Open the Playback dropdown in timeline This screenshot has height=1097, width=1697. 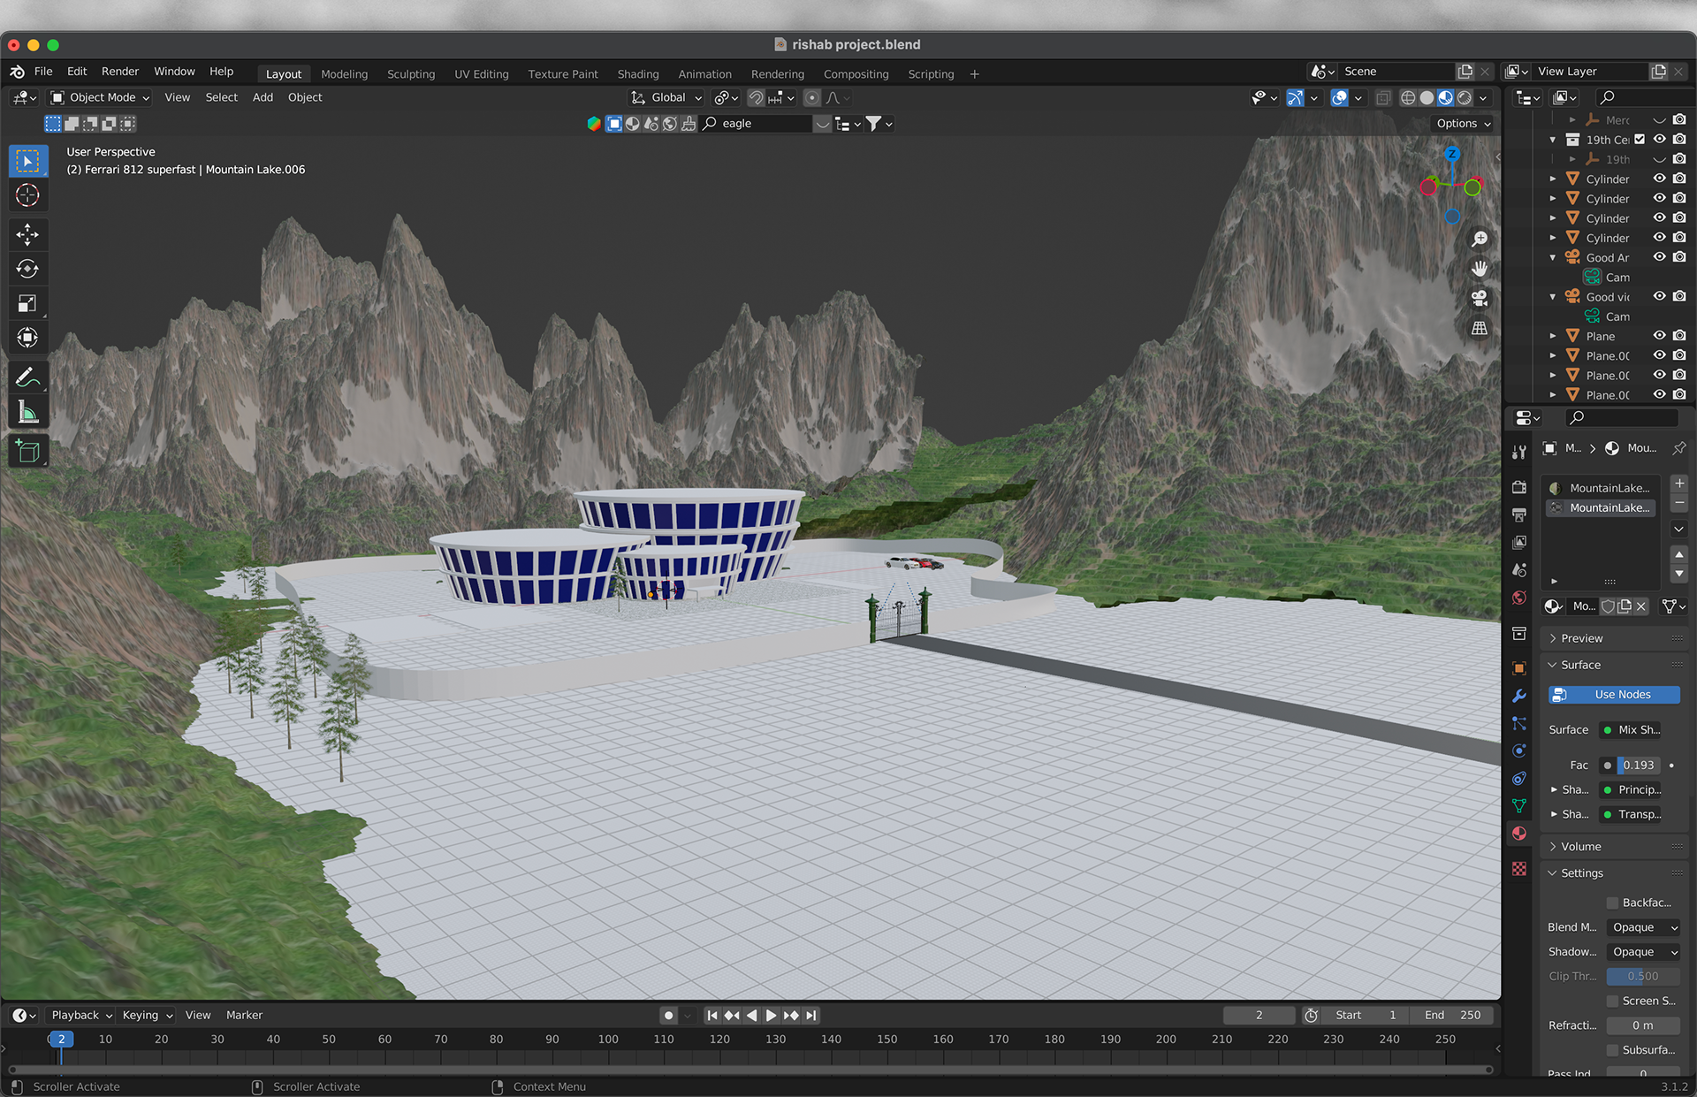pyautogui.click(x=81, y=1015)
